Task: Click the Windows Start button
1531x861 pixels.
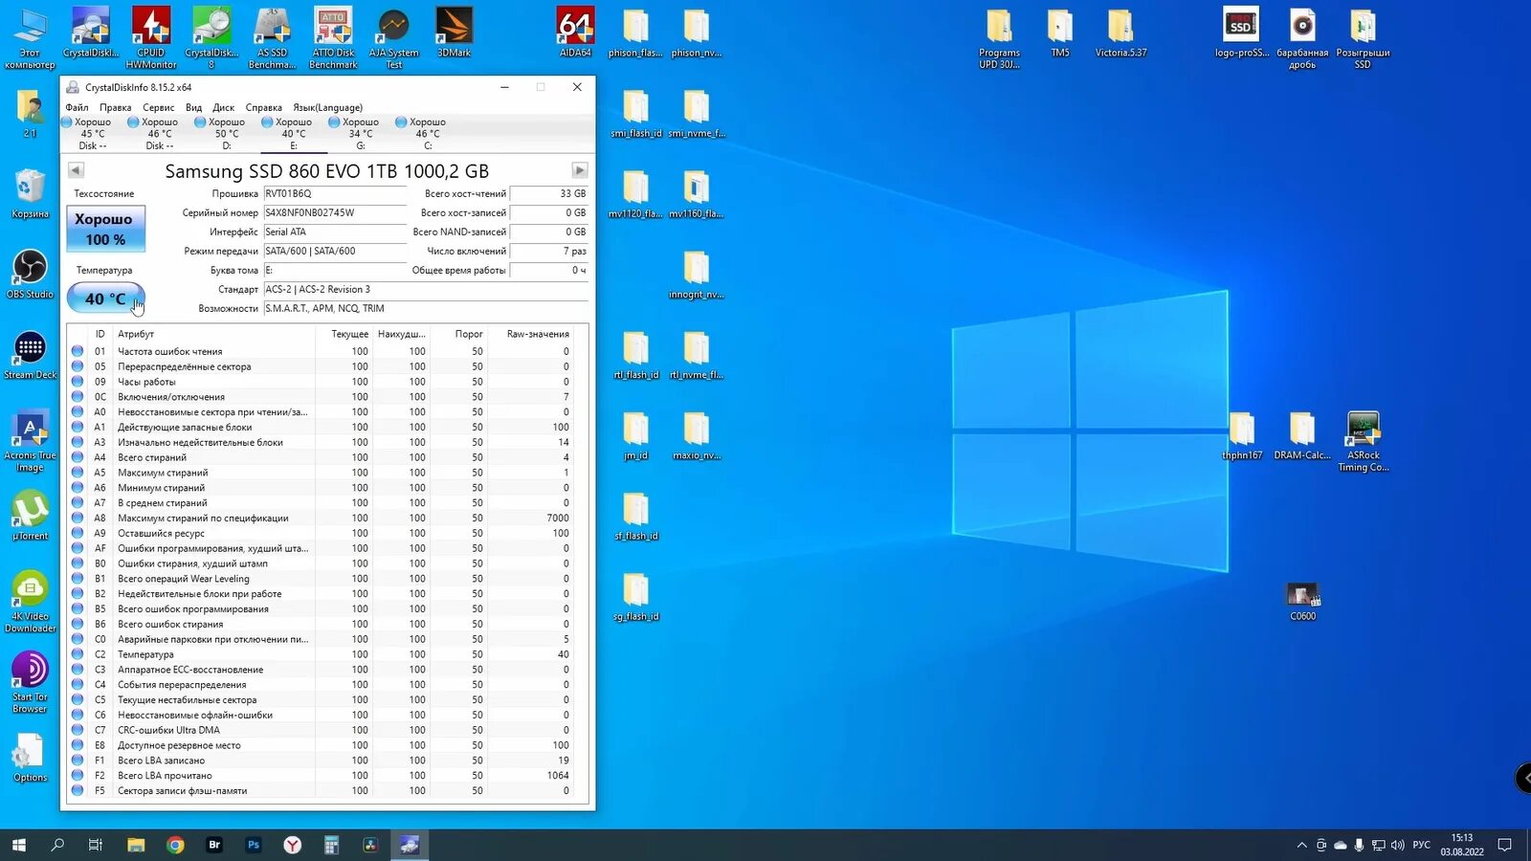Action: [x=18, y=845]
